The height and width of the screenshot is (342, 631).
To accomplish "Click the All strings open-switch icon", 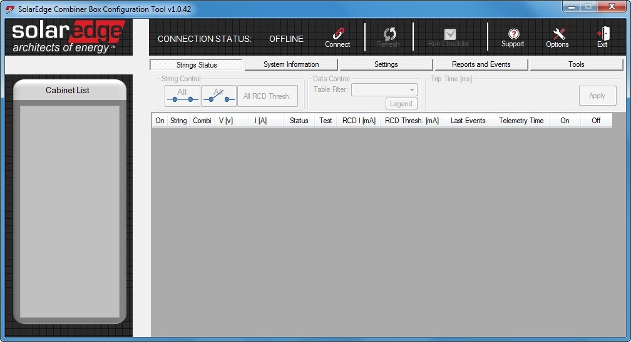I will click(x=218, y=96).
